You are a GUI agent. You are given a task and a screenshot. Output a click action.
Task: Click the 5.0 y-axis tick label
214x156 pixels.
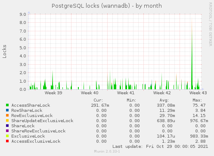[x=23, y=48]
